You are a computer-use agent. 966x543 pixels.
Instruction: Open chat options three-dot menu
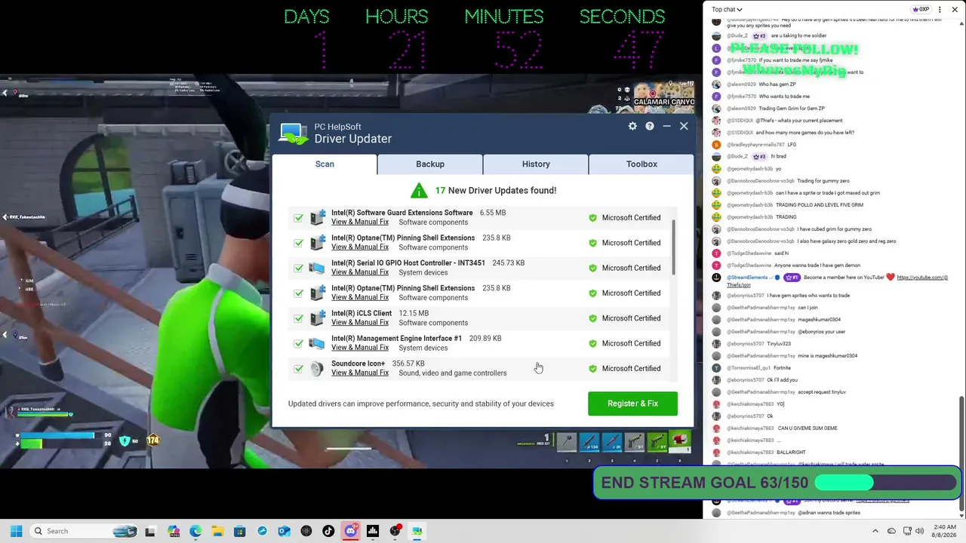(x=938, y=9)
